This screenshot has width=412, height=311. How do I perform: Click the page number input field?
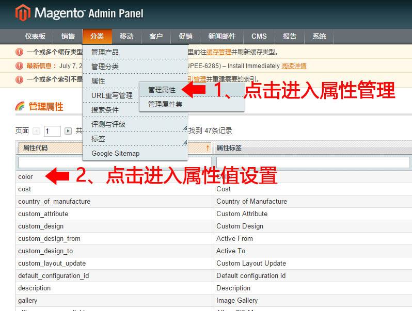click(52, 131)
